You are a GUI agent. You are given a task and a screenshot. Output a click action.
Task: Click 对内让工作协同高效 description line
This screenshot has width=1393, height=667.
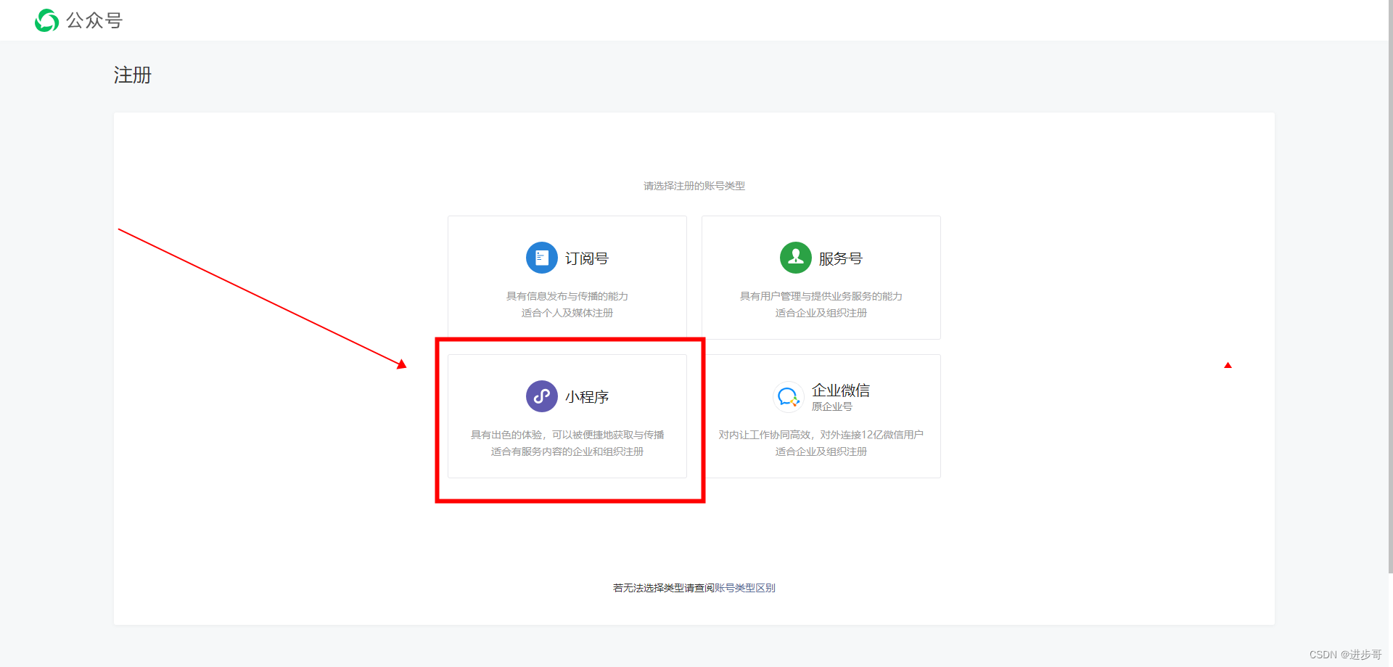(821, 435)
